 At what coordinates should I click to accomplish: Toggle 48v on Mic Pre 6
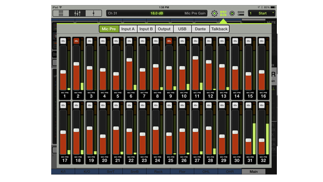click(129, 41)
